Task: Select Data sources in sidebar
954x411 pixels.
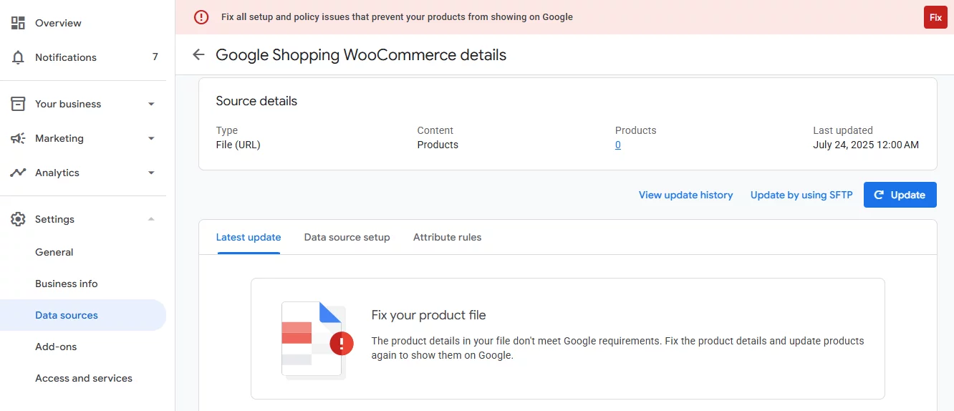Action: [x=83, y=315]
